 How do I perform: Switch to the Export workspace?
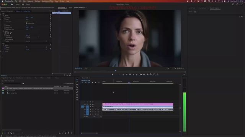[28, 4]
